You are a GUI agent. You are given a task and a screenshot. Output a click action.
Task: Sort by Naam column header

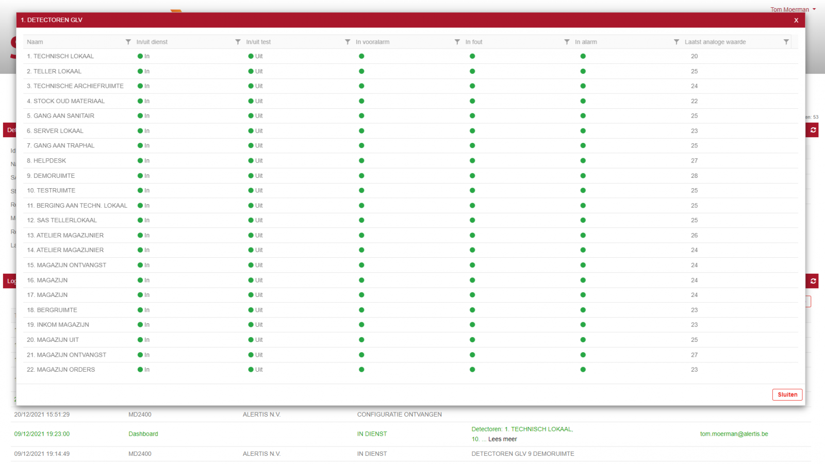(35, 42)
